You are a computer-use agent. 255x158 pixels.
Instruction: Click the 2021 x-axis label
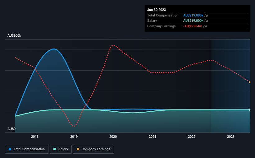point(153,137)
